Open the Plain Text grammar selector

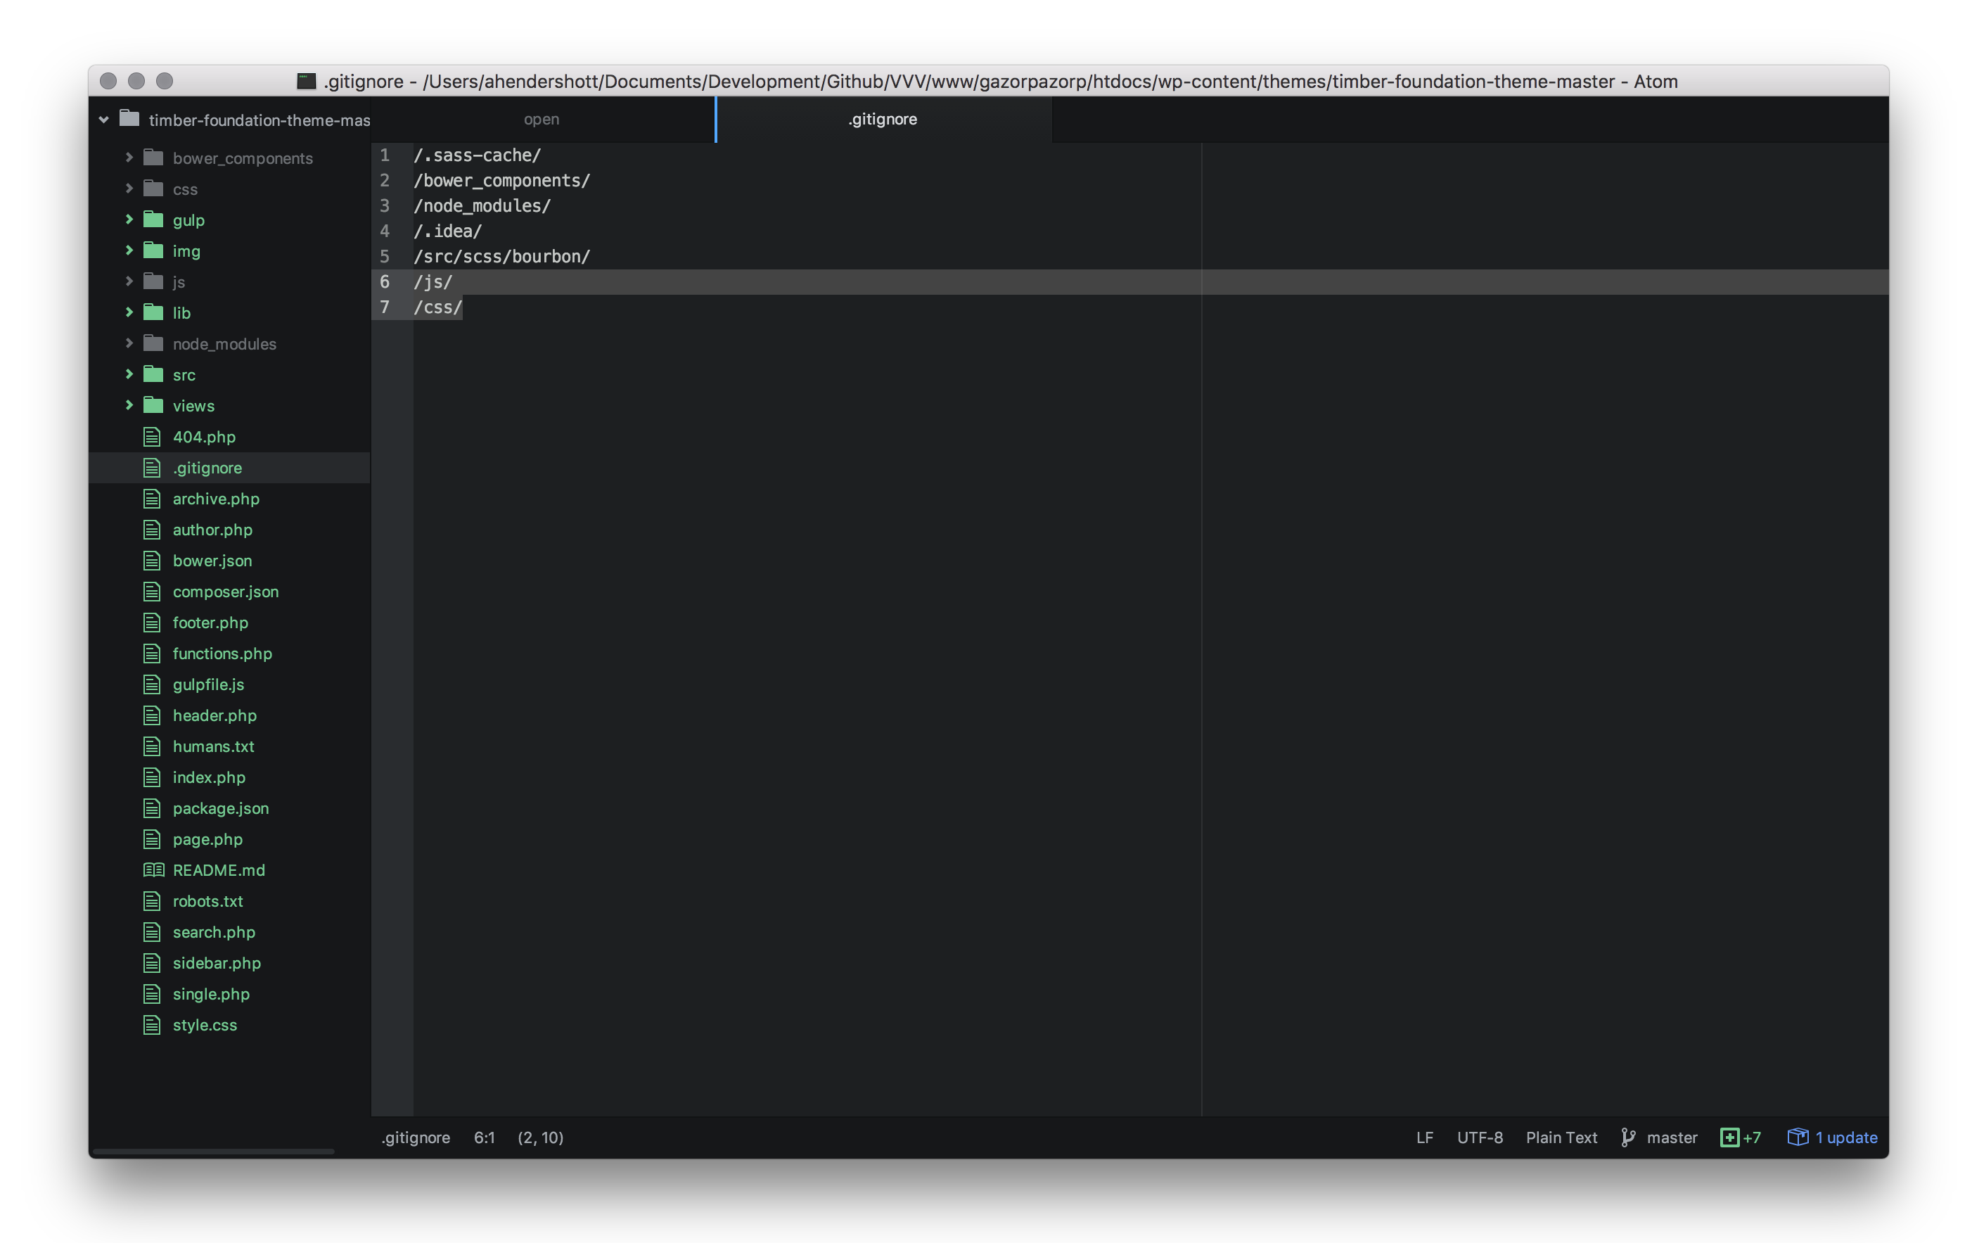tap(1561, 1137)
